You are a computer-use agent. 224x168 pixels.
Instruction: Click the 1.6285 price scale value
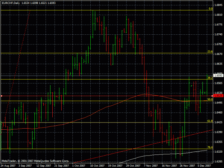pos(219,162)
